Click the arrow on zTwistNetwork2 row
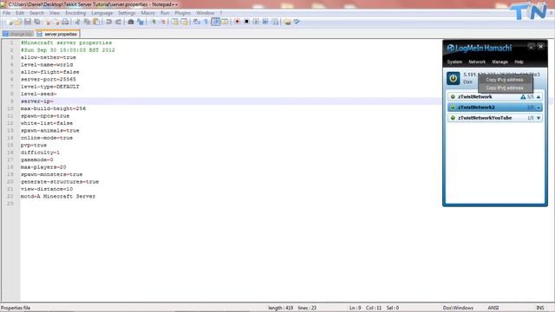The width and height of the screenshot is (555, 312). [539, 107]
